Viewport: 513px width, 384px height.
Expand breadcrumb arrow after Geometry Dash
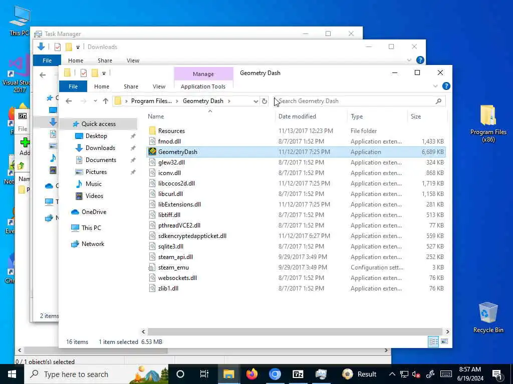(x=229, y=101)
